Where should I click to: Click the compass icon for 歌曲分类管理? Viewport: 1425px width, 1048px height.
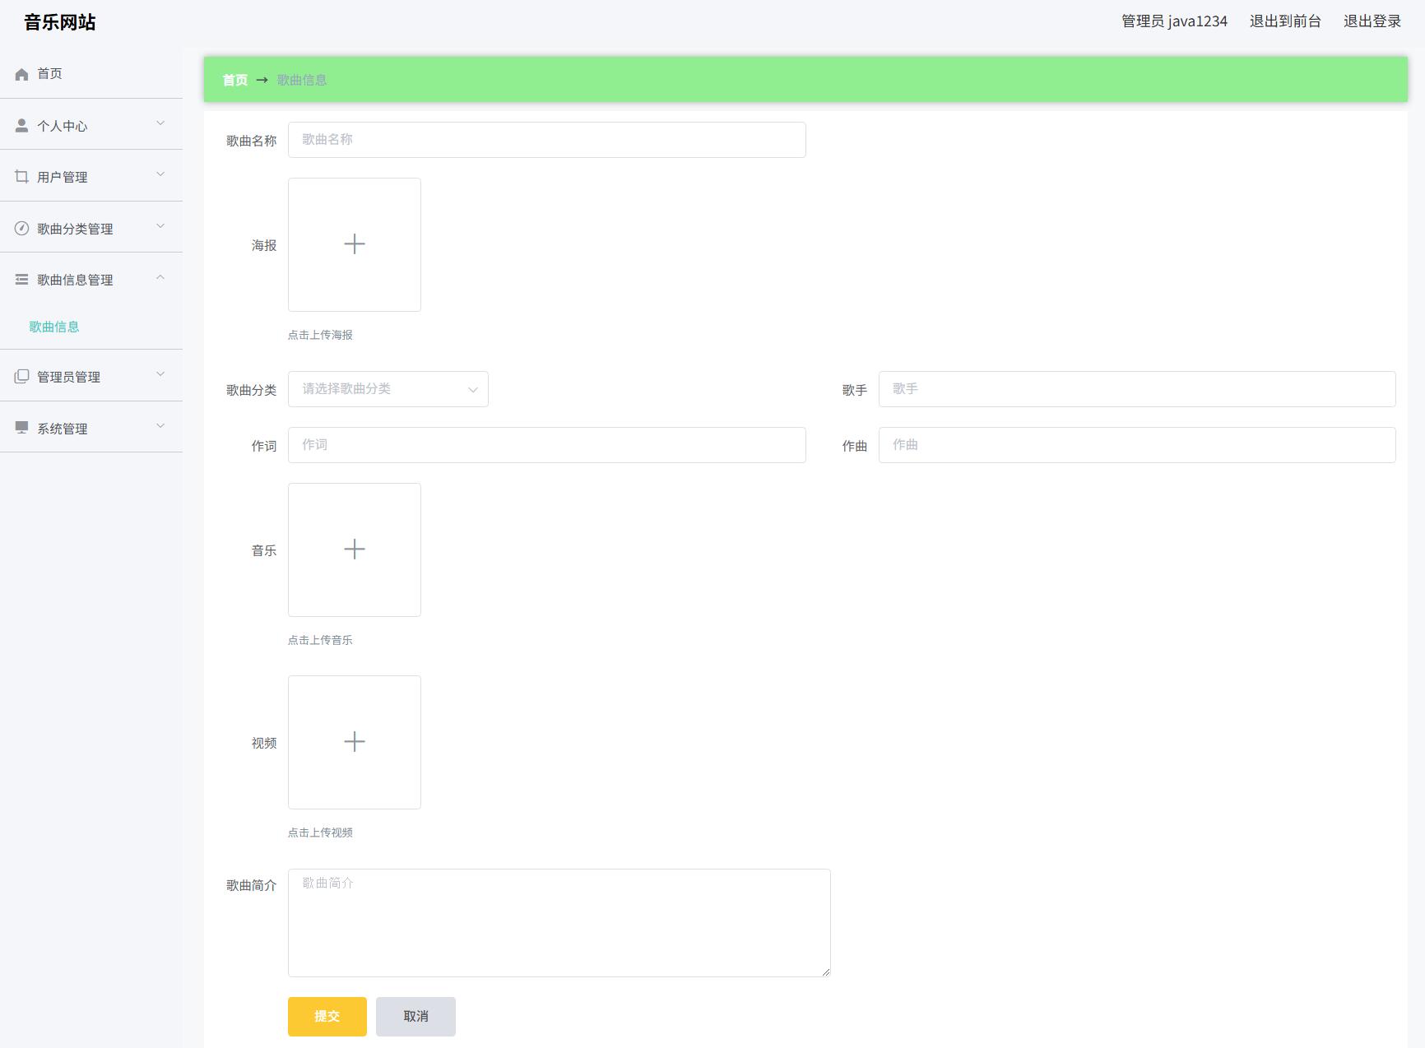click(21, 228)
